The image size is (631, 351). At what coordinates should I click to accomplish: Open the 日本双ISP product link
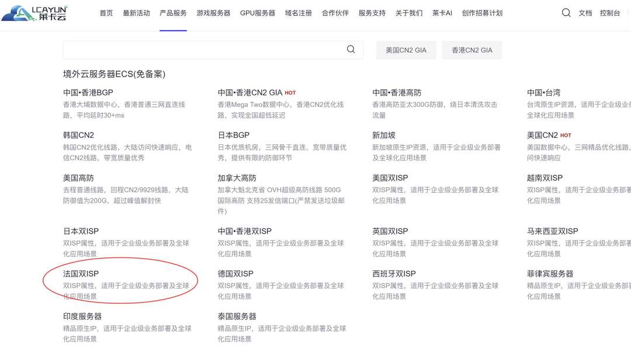(x=81, y=231)
